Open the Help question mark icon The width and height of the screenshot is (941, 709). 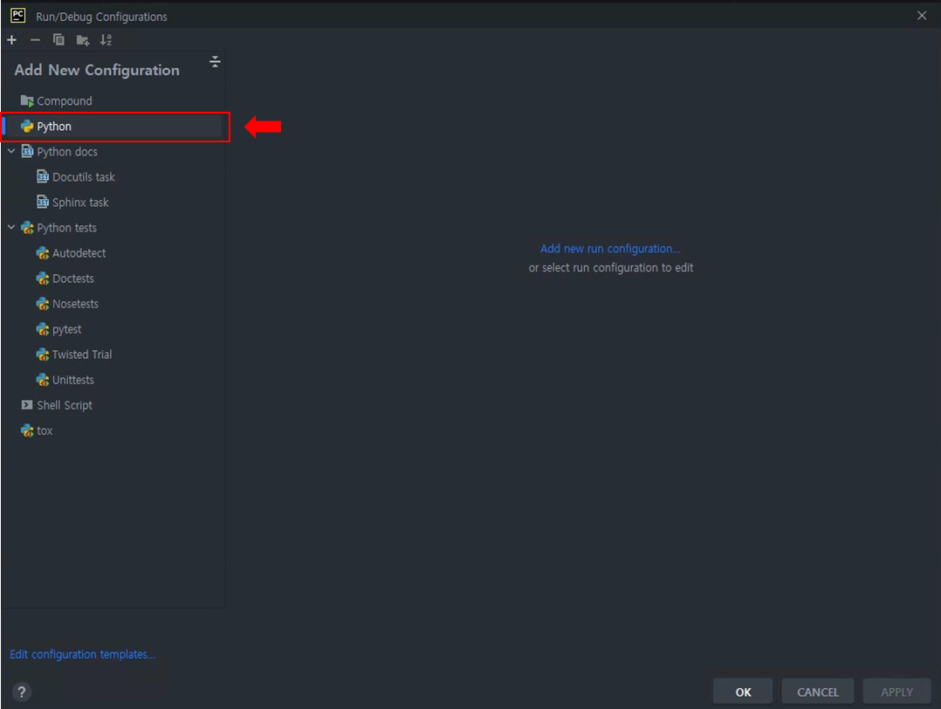pyautogui.click(x=21, y=692)
